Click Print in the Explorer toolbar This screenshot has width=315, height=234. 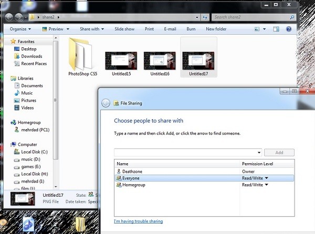tap(149, 29)
